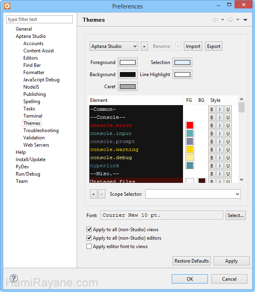
Task: Click the forward navigation arrow icon
Action: [230, 20]
